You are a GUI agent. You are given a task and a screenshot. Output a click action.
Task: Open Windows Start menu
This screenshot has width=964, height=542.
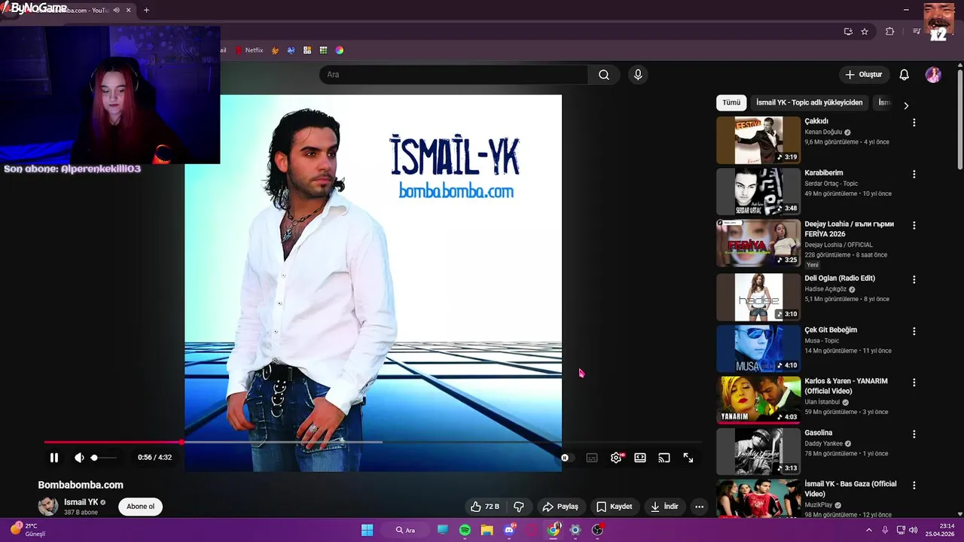tap(367, 530)
